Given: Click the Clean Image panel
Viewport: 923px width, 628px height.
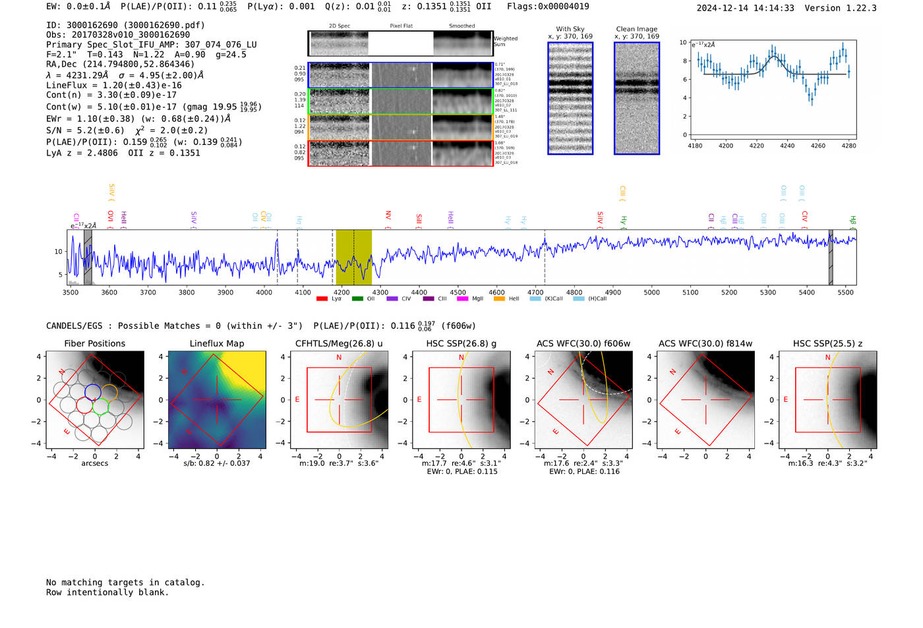Looking at the screenshot, I should click(637, 98).
